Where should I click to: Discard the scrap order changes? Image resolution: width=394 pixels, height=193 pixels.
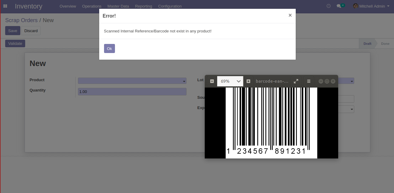(x=31, y=31)
